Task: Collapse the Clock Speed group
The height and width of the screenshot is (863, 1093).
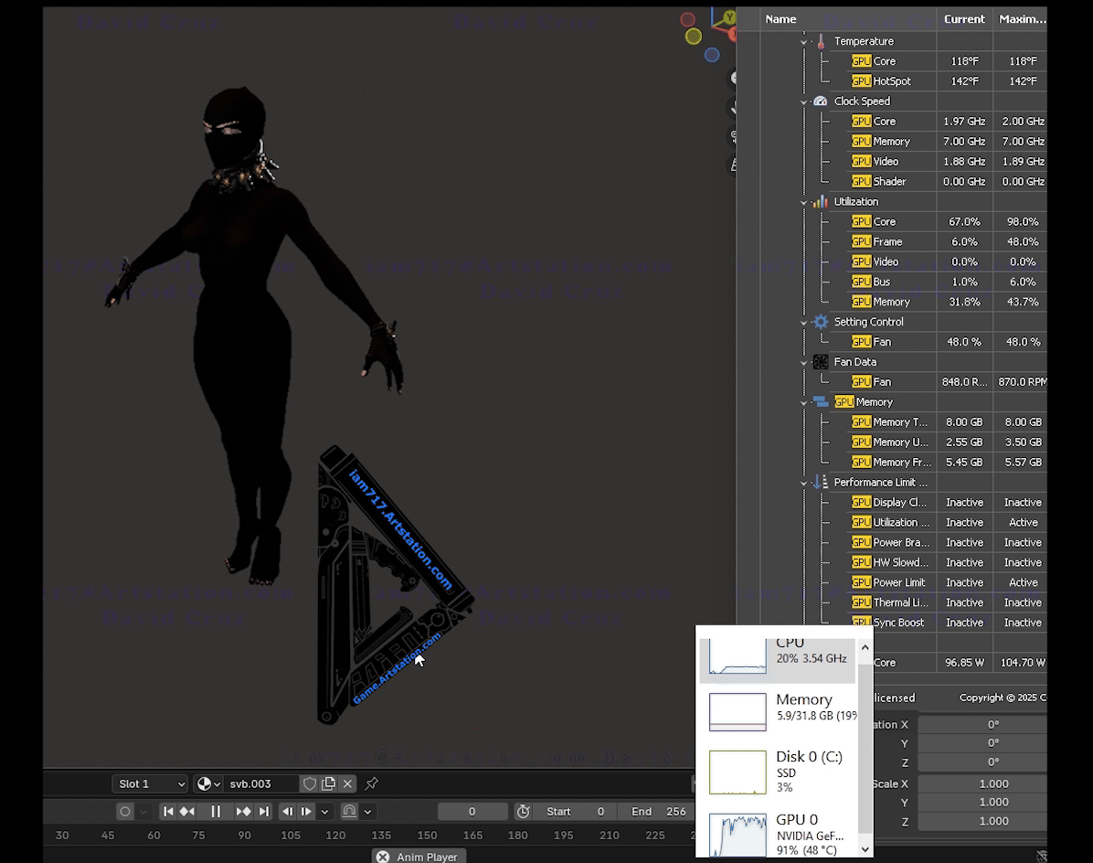Action: click(804, 101)
